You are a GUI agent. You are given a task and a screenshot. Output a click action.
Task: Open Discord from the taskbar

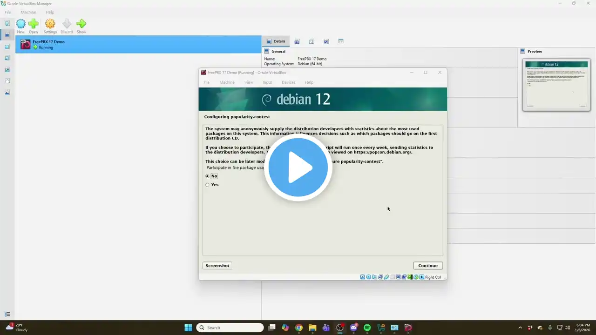[x=353, y=328]
